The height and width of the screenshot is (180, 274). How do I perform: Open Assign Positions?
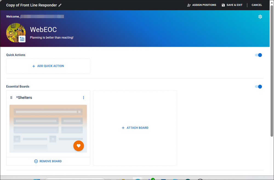coord(201,5)
